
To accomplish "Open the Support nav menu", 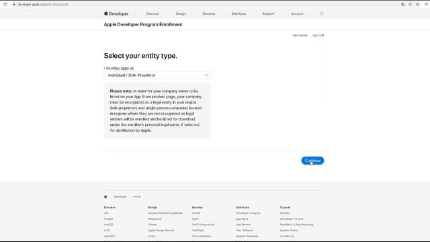I will point(268,13).
